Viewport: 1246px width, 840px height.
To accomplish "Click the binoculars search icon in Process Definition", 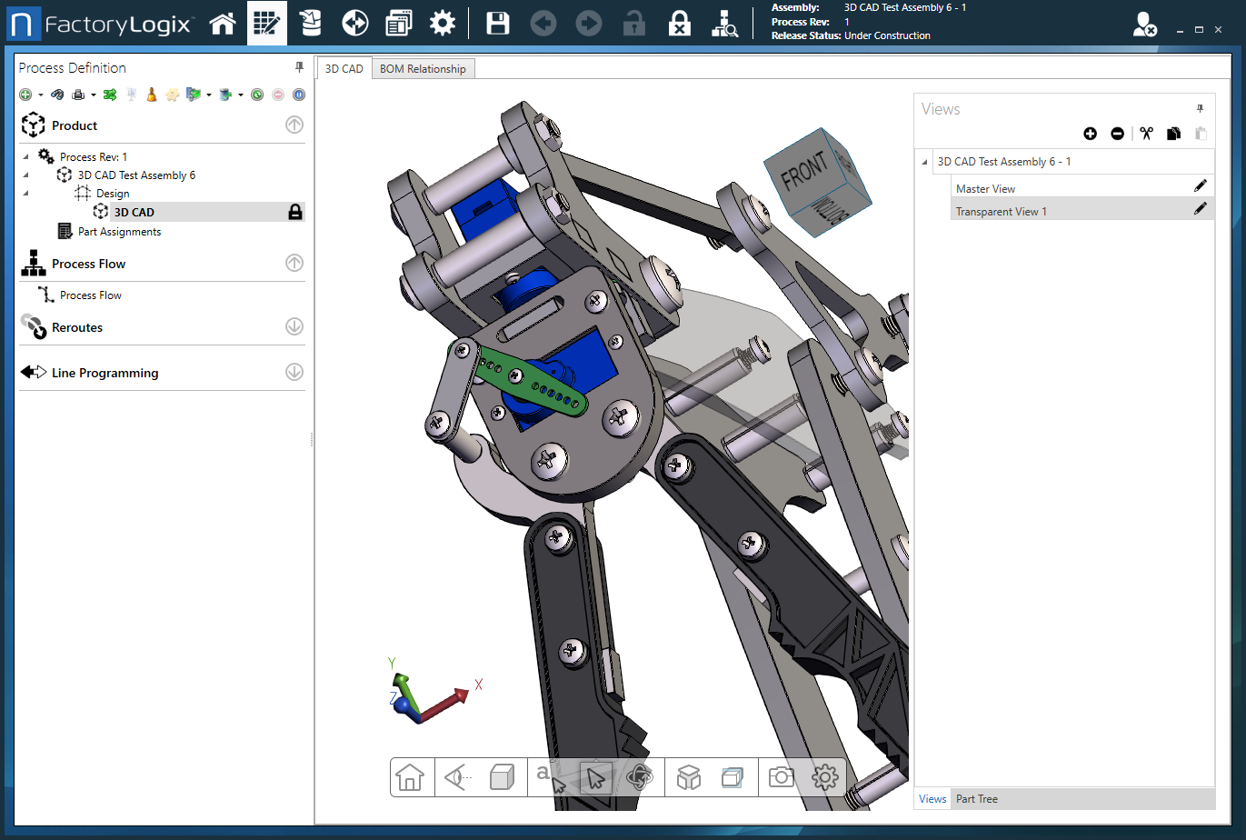I will click(57, 94).
